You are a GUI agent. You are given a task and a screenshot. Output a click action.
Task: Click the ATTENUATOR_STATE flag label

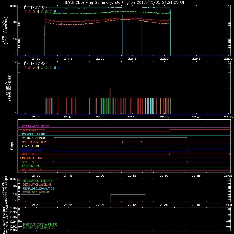(x=35, y=126)
